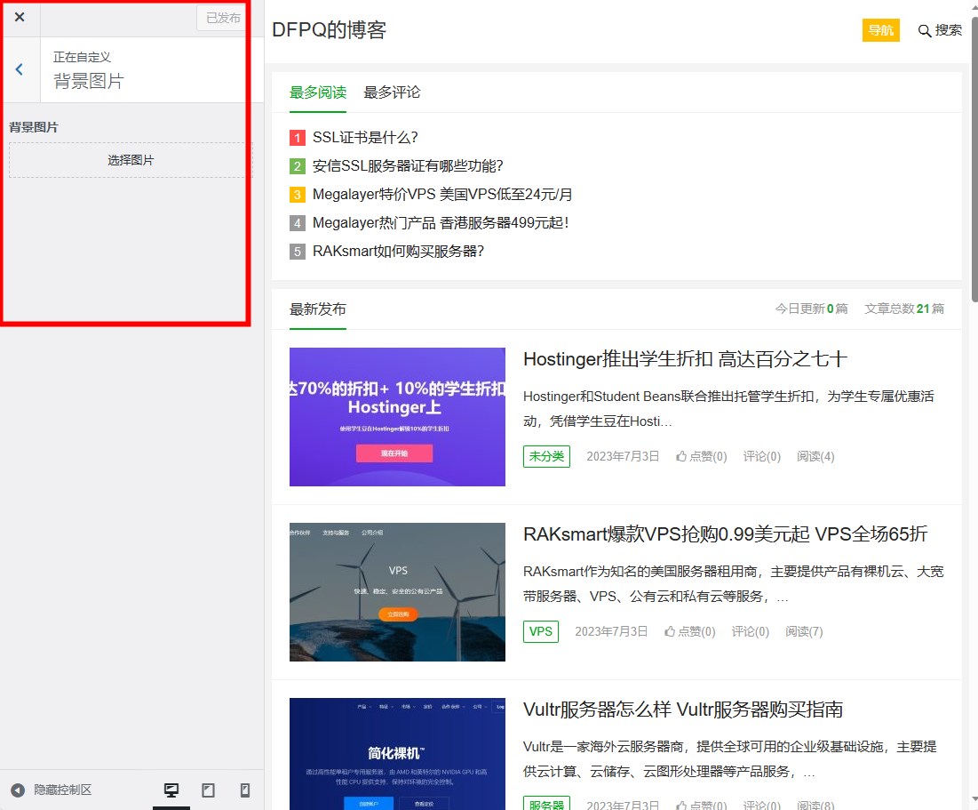Go back using the left chevron arrow
The width and height of the screenshot is (978, 810).
20,69
